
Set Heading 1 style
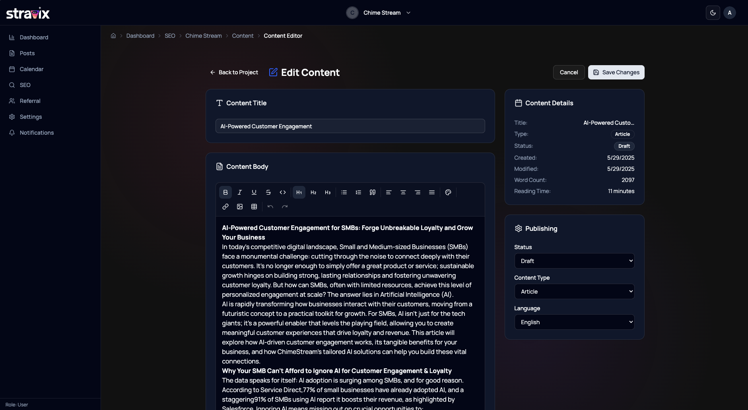[x=299, y=192]
